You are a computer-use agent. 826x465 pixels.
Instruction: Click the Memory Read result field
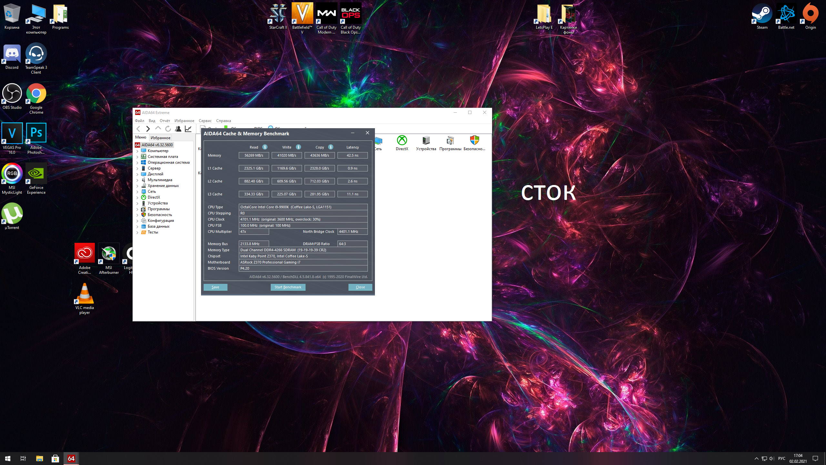[x=254, y=155]
